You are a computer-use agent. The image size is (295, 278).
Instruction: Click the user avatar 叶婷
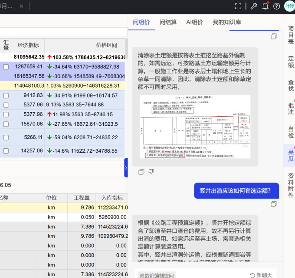tap(289, 6)
